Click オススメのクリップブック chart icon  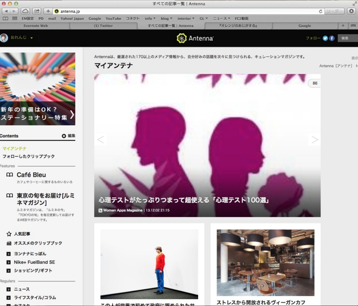(x=9, y=243)
